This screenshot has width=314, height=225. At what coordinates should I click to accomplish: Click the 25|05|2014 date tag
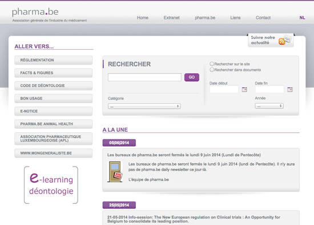[x=119, y=205]
